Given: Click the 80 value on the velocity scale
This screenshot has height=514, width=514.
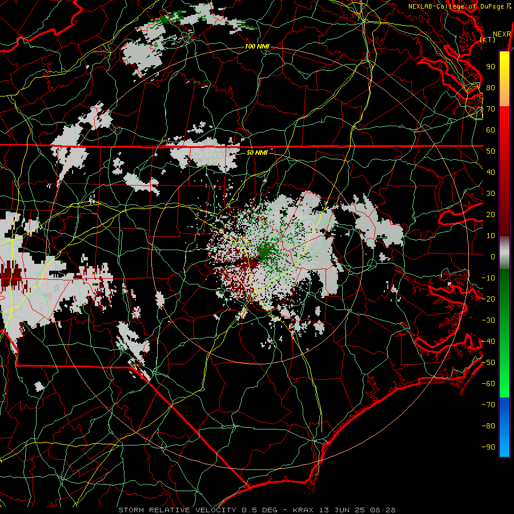Looking at the screenshot, I should coord(491,88).
